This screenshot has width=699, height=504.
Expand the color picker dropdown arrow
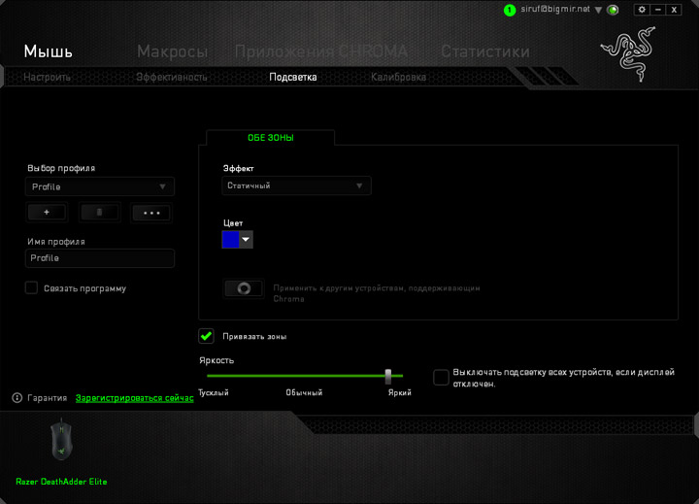[246, 240]
